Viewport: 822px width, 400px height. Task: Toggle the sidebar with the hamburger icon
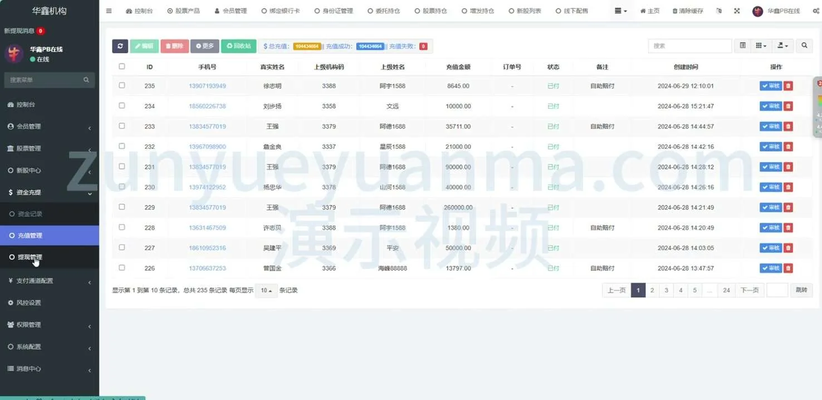tap(109, 11)
